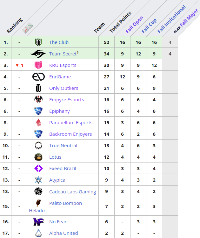Click the Cadeau Labs Gaming logo
This screenshot has width=200, height=238.
pyautogui.click(x=38, y=191)
